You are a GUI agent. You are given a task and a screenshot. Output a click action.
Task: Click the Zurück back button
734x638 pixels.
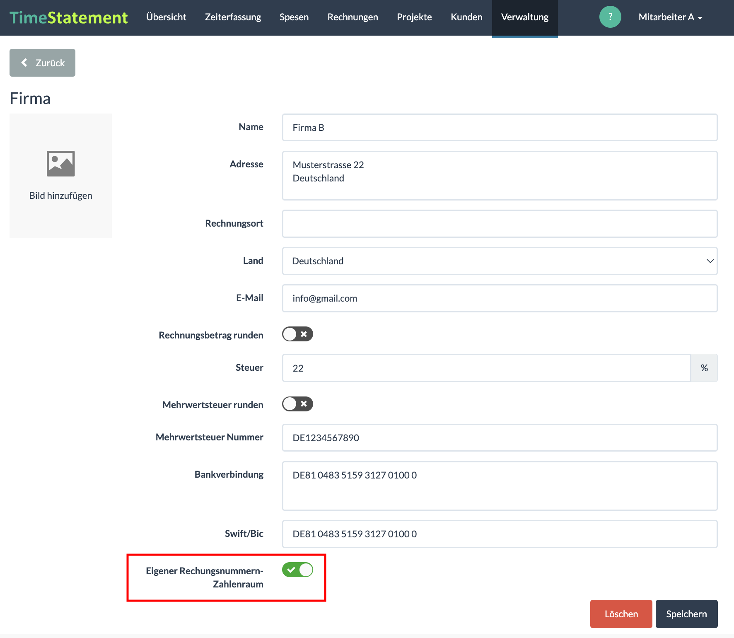(42, 63)
